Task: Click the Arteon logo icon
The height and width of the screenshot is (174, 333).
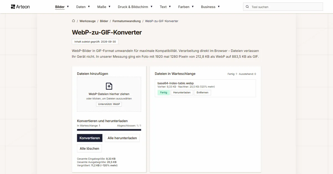Action: point(13,7)
